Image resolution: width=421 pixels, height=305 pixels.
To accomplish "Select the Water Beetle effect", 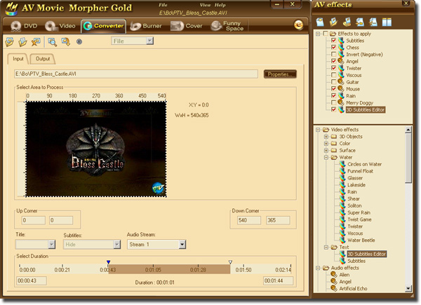I will point(361,240).
